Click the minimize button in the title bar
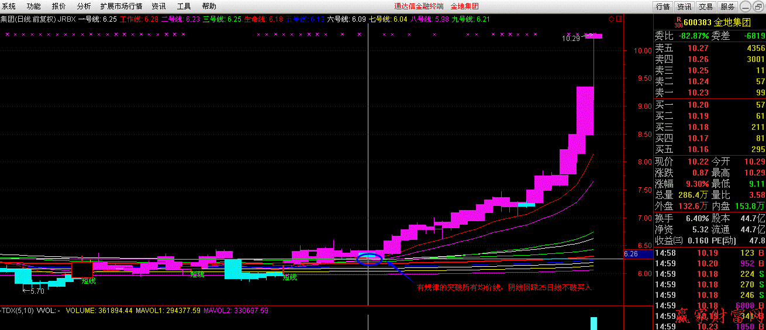This screenshot has height=330, width=766. (x=744, y=6)
